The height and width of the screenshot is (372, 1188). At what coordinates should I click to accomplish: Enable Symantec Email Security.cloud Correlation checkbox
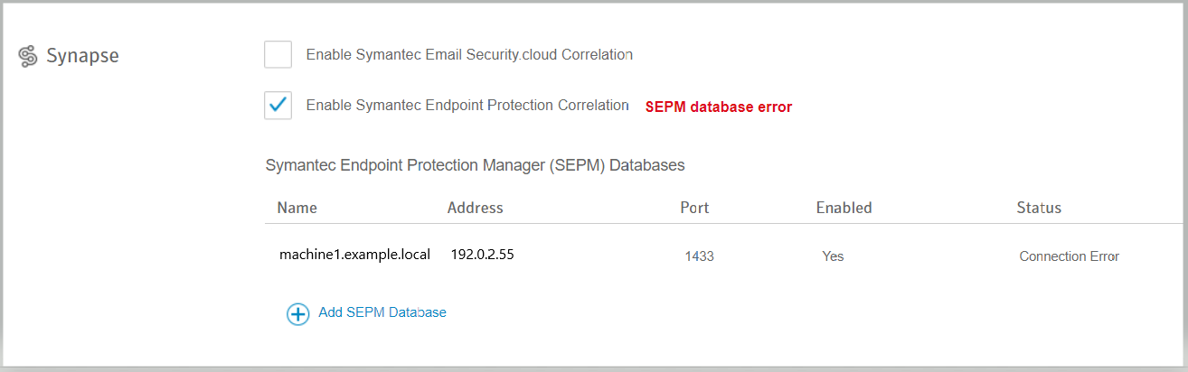278,54
